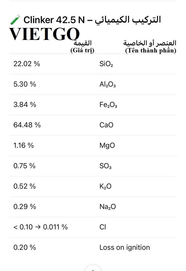Click the test tube icon beside Clinker title
This screenshot has width=186, height=271.
pos(15,20)
